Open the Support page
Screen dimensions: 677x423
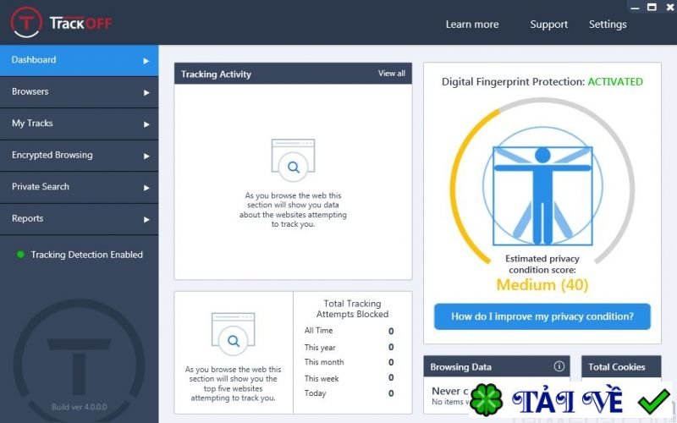tap(548, 25)
